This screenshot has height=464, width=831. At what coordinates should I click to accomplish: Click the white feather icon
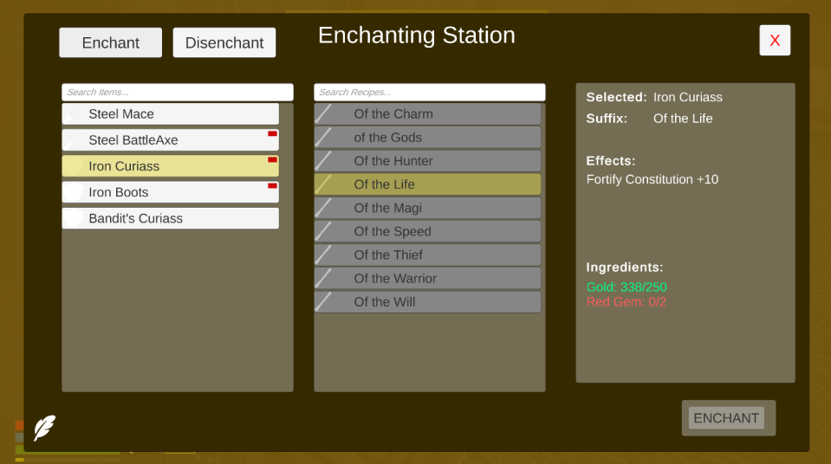pyautogui.click(x=44, y=428)
